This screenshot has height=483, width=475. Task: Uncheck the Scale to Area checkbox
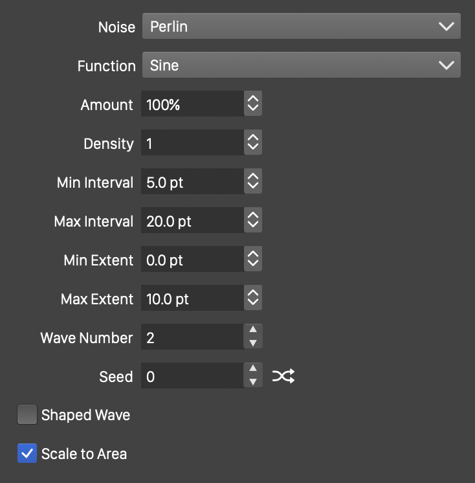[27, 453]
